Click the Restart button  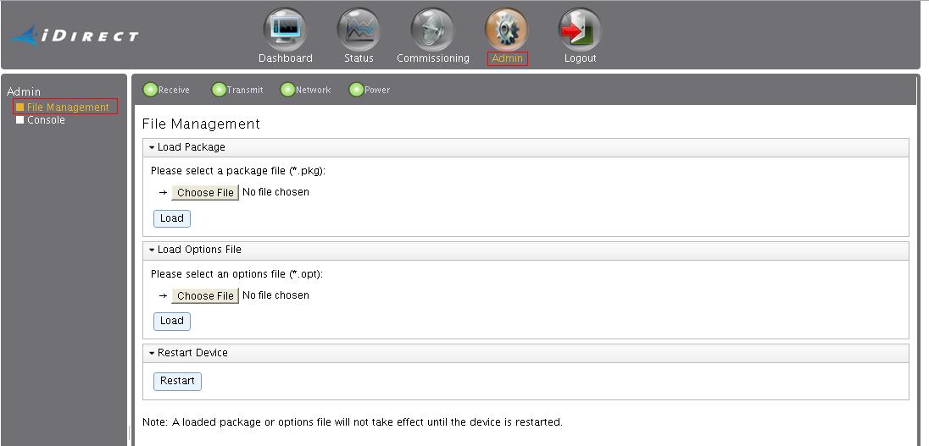click(x=177, y=381)
